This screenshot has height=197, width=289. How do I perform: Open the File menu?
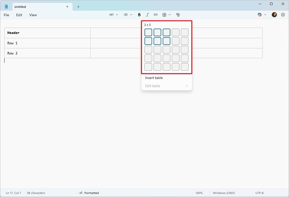pos(6,15)
